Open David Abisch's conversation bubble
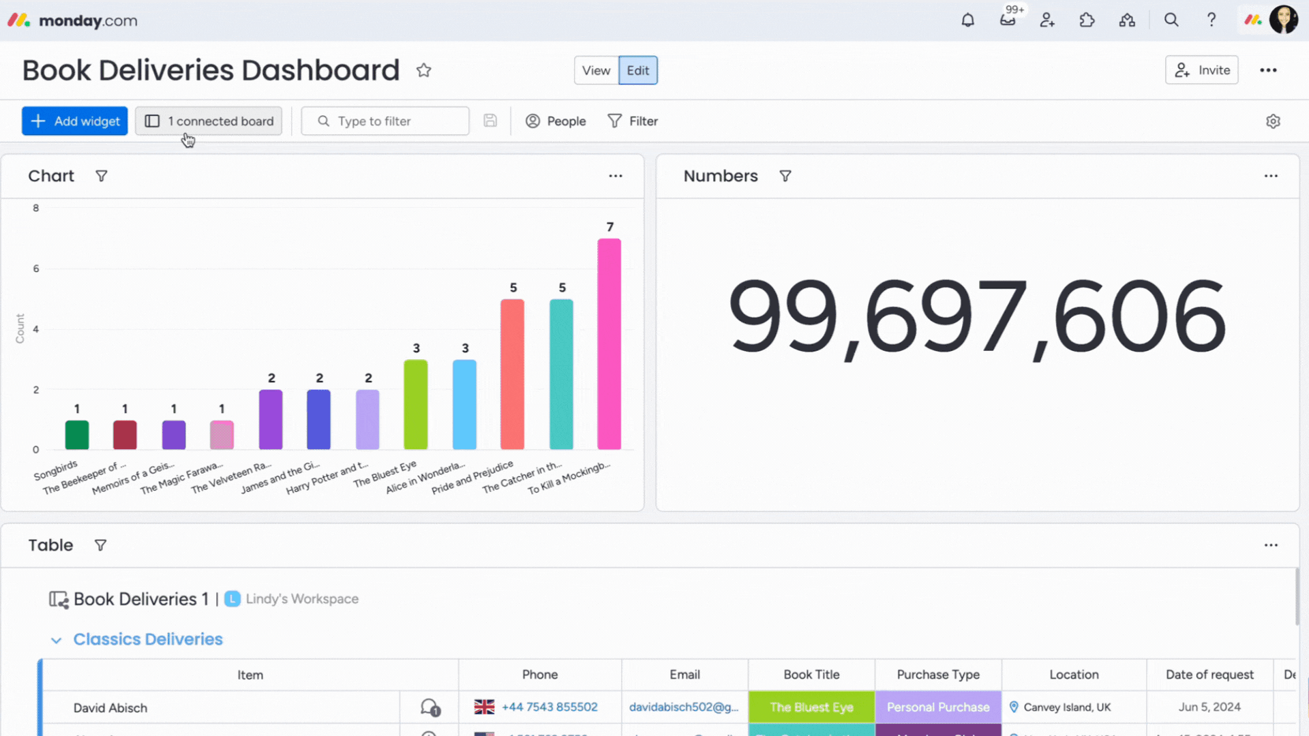 click(x=430, y=707)
